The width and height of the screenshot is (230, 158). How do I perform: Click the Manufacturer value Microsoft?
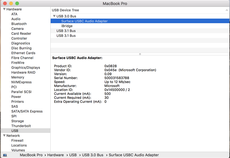pyautogui.click(x=112, y=86)
